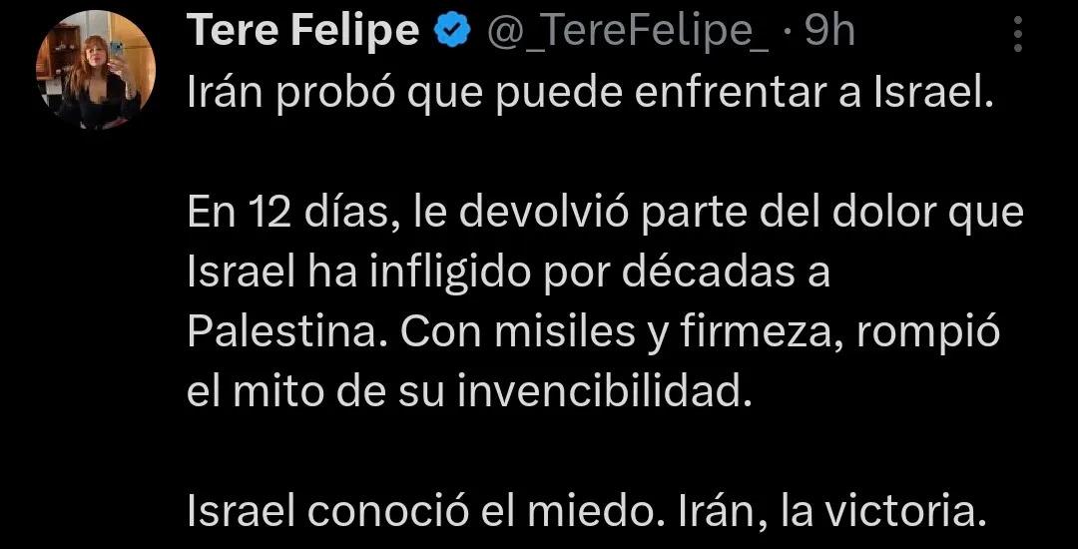
Task: Click the word "rompió" in the tweet
Action: click(x=937, y=332)
